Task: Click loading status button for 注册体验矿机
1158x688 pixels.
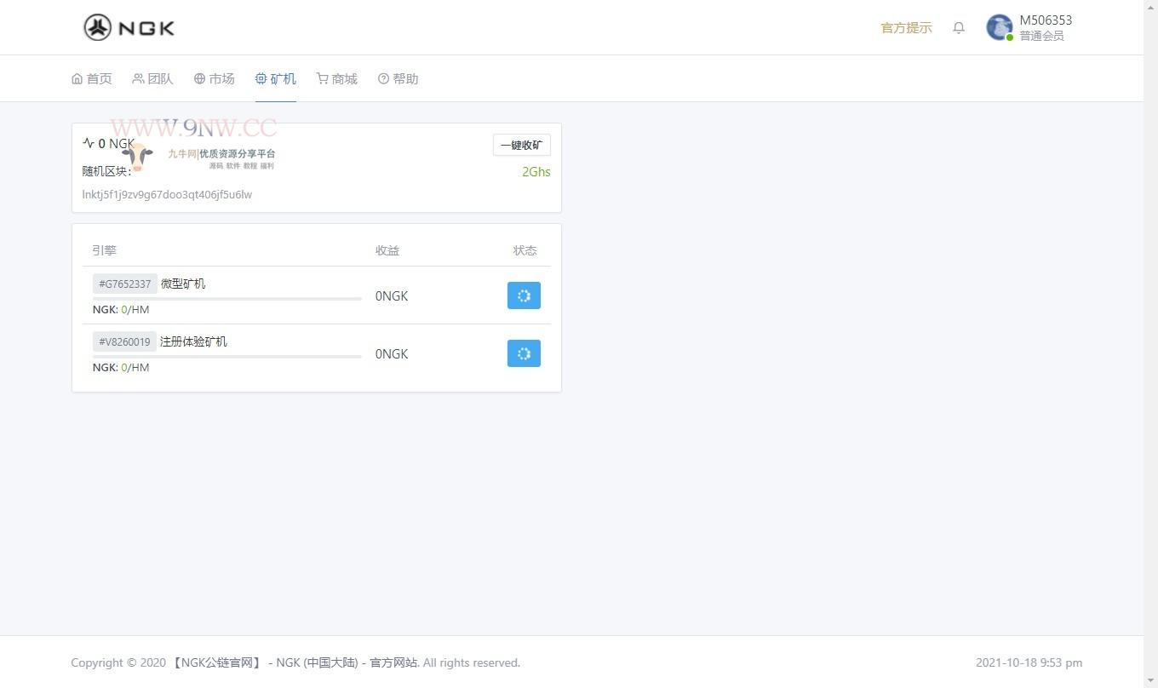Action: [x=524, y=353]
